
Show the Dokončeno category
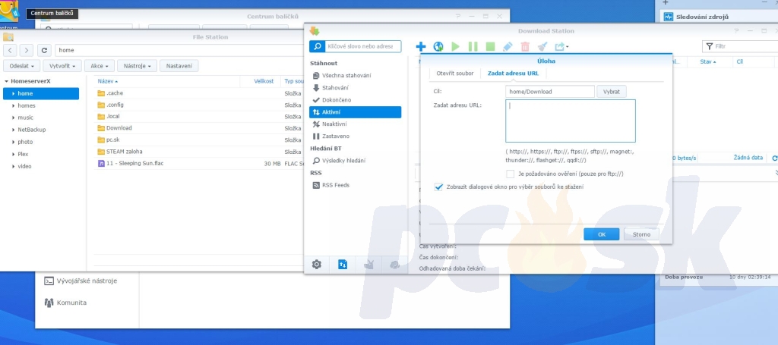(x=355, y=100)
